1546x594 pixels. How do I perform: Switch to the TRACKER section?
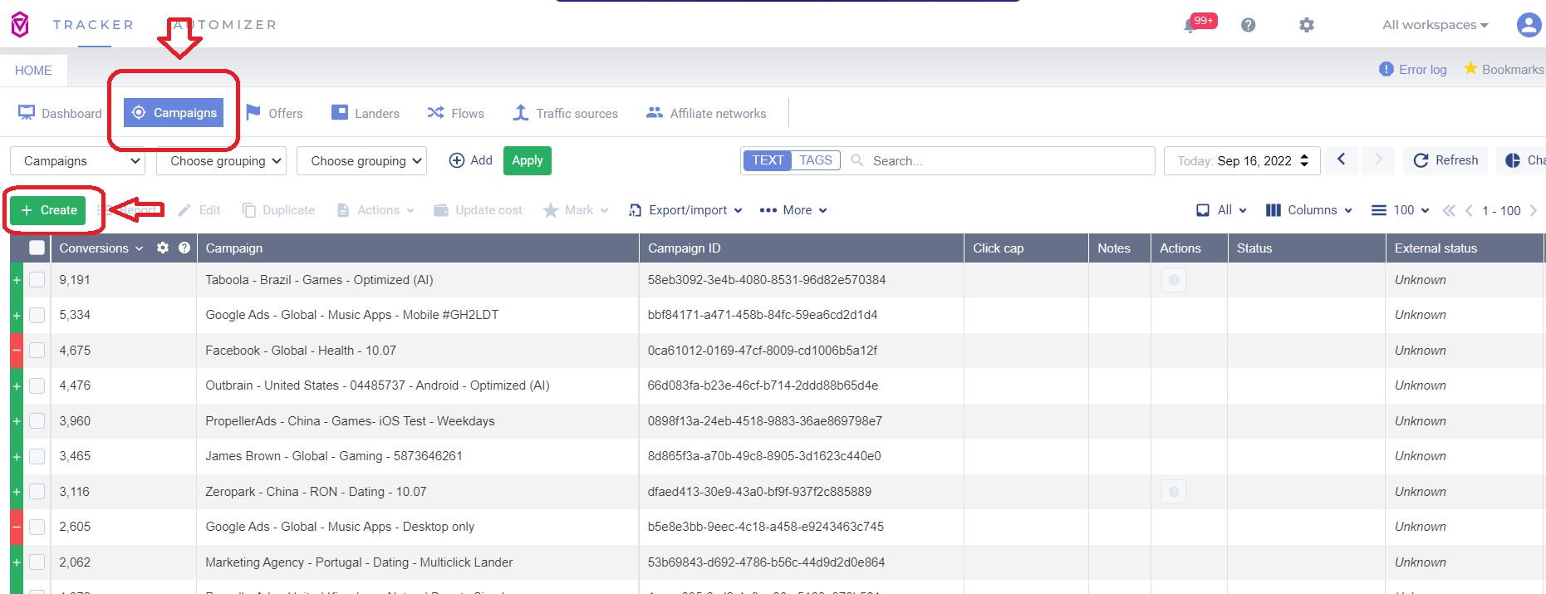pos(93,25)
